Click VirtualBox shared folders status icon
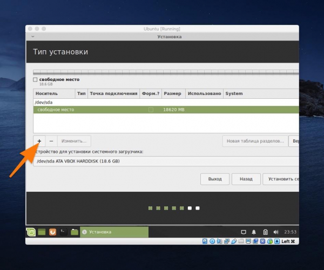 click(x=241, y=241)
